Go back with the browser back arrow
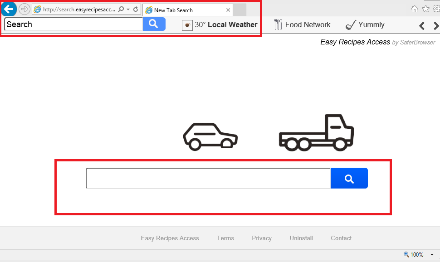 pyautogui.click(x=9, y=9)
